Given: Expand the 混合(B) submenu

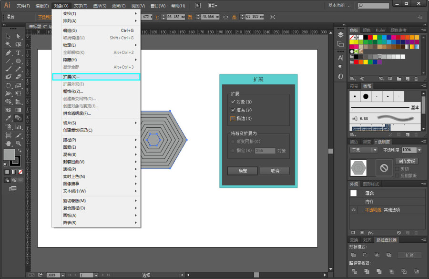Looking at the screenshot, I should 97,155.
